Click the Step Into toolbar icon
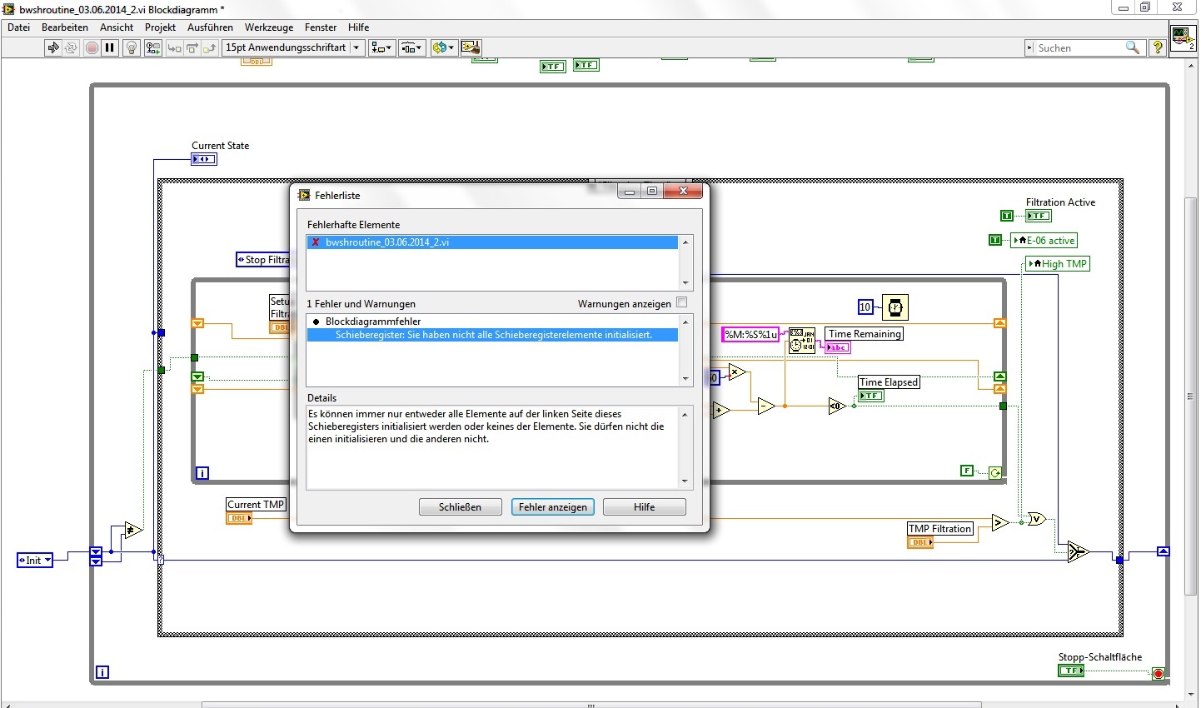The height and width of the screenshot is (708, 1201). 174,47
